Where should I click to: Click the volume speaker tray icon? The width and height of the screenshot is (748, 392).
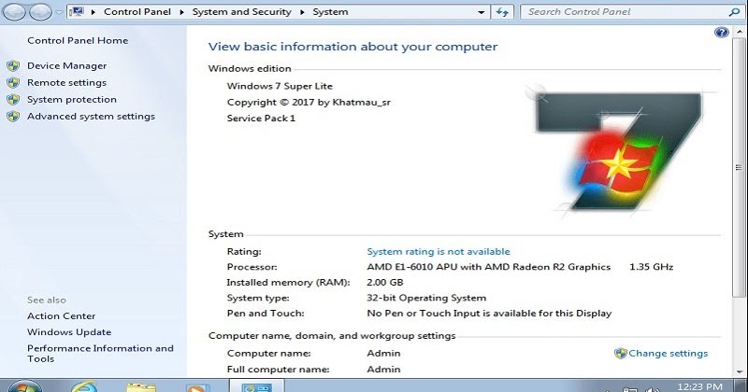click(x=653, y=389)
